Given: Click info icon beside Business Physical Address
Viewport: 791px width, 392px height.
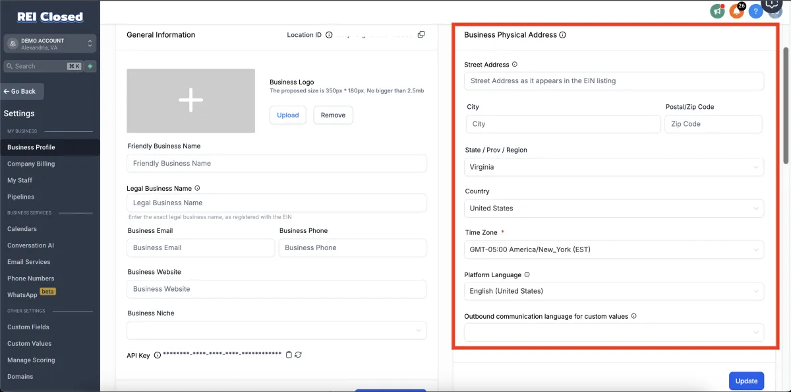Looking at the screenshot, I should tap(562, 35).
